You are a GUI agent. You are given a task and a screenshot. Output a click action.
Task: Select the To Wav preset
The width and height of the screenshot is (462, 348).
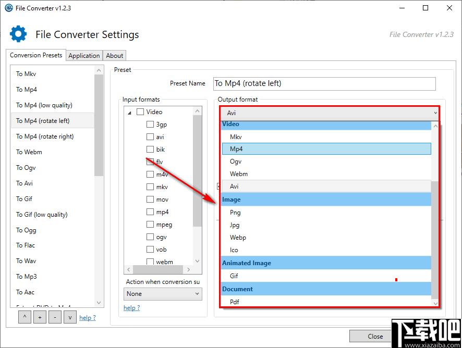(53, 261)
